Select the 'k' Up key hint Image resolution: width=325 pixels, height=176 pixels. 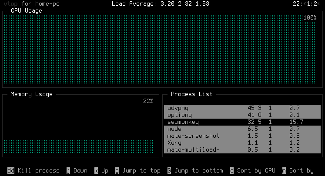(x=96, y=171)
